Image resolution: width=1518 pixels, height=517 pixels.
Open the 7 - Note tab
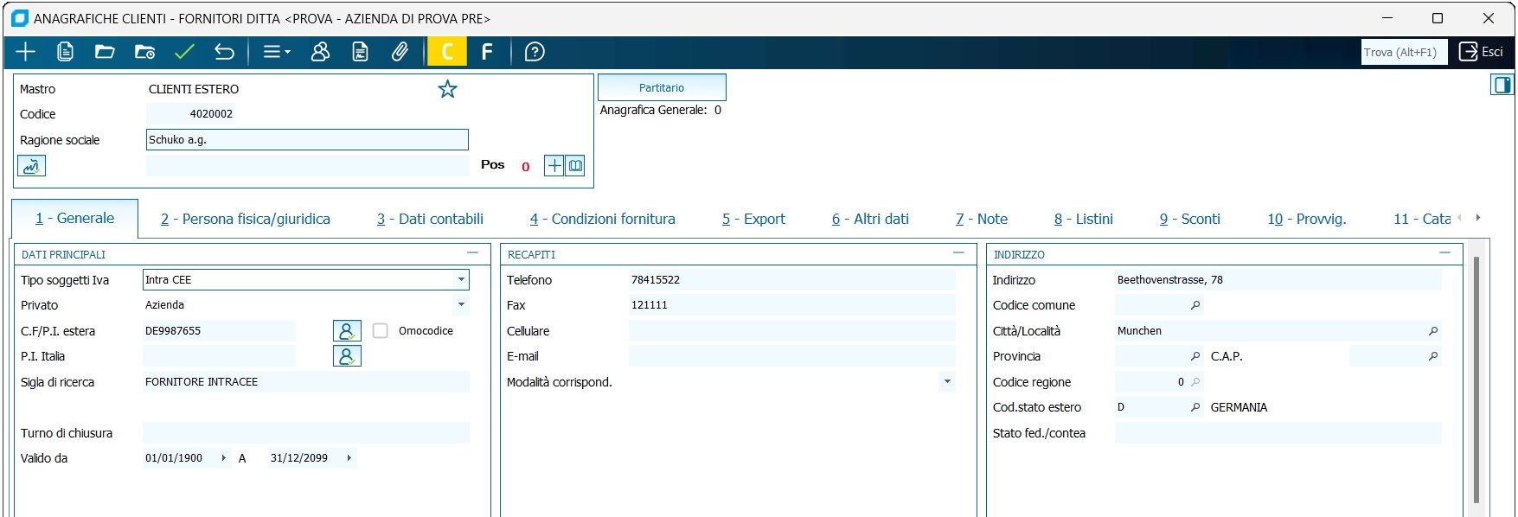tap(981, 220)
